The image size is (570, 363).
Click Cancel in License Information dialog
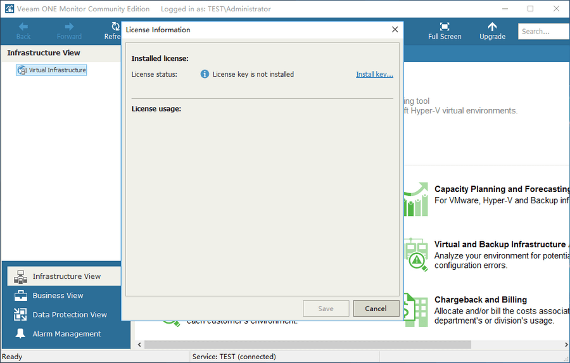376,309
